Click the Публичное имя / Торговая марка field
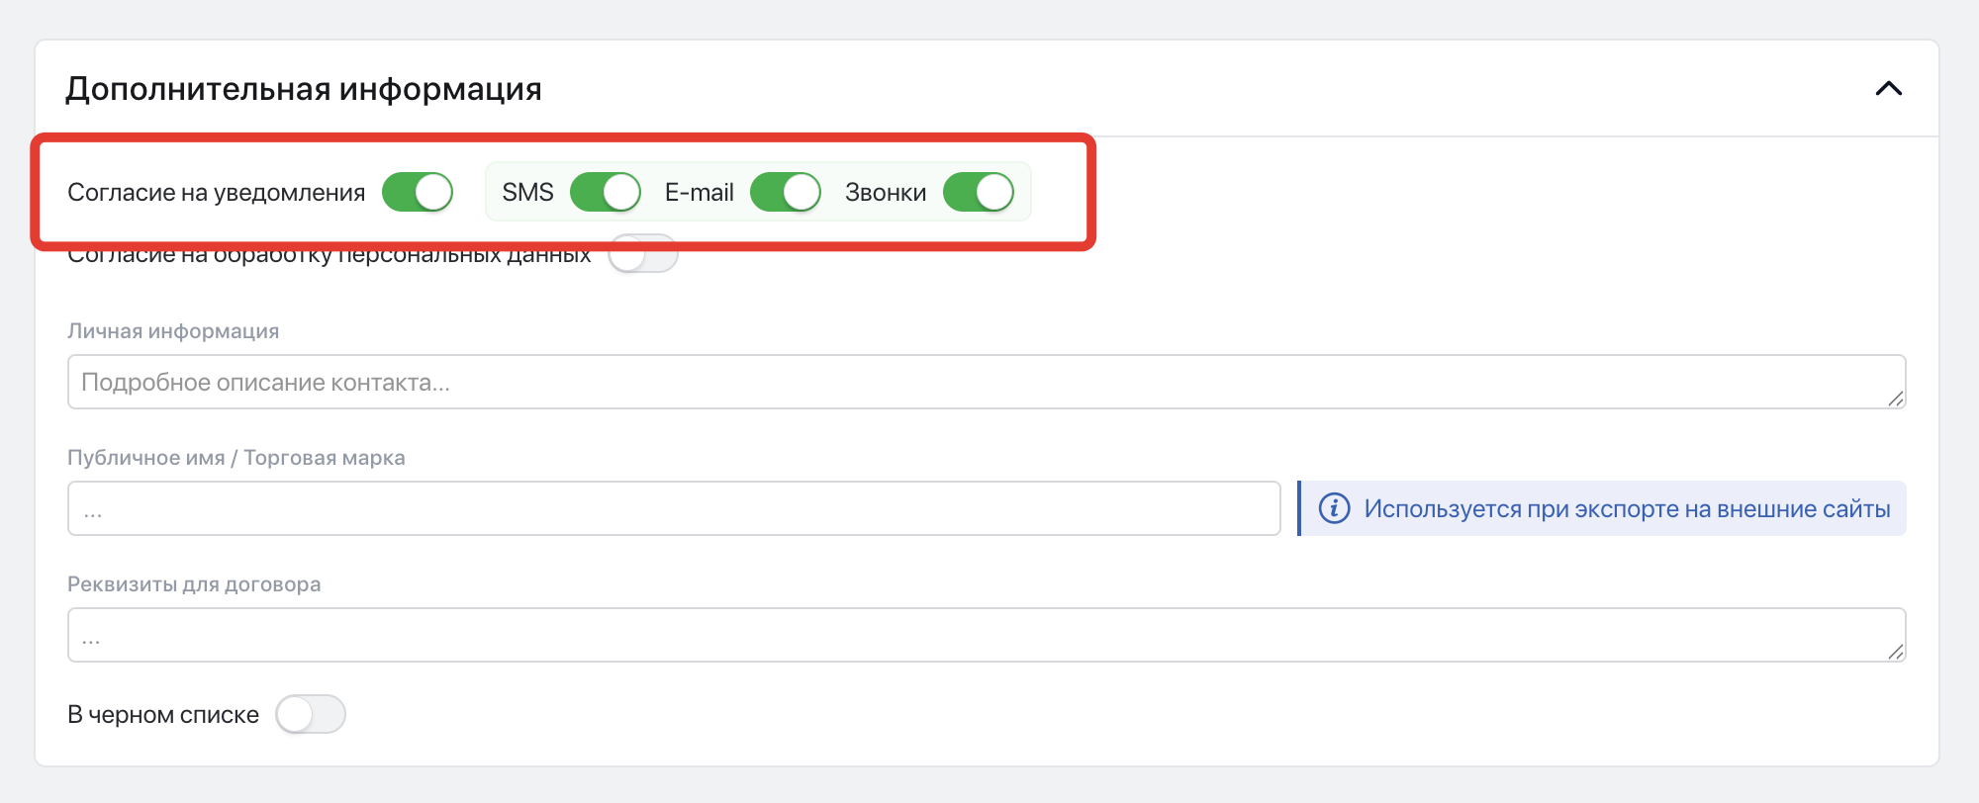1979x803 pixels. [x=674, y=508]
